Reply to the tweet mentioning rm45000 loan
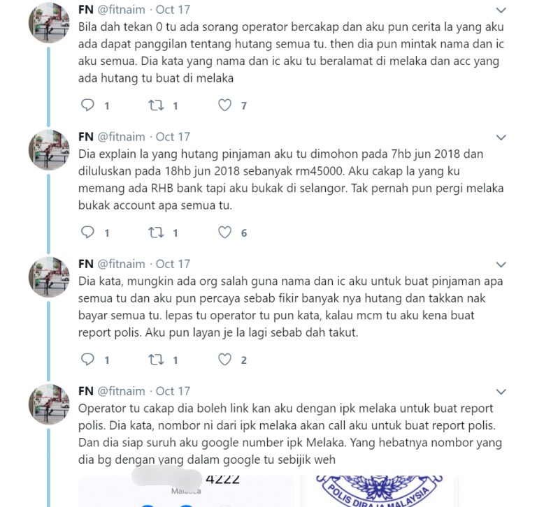The image size is (537, 507). tap(87, 233)
